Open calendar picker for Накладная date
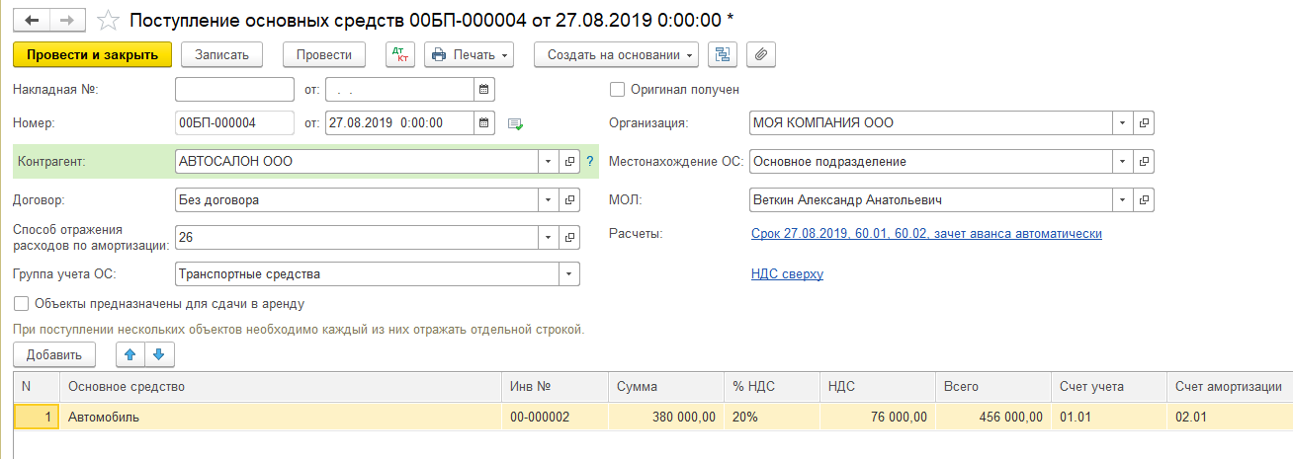 (x=484, y=90)
